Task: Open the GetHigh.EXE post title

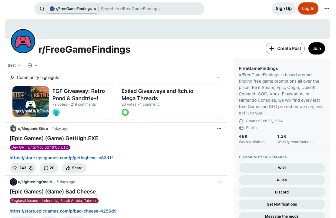Action: pyautogui.click(x=54, y=138)
